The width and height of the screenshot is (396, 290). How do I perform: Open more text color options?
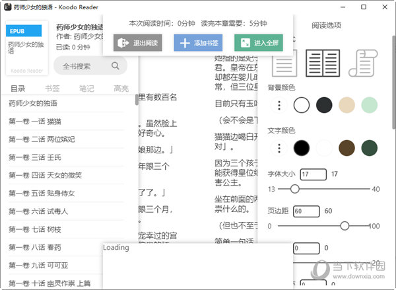tap(279, 148)
